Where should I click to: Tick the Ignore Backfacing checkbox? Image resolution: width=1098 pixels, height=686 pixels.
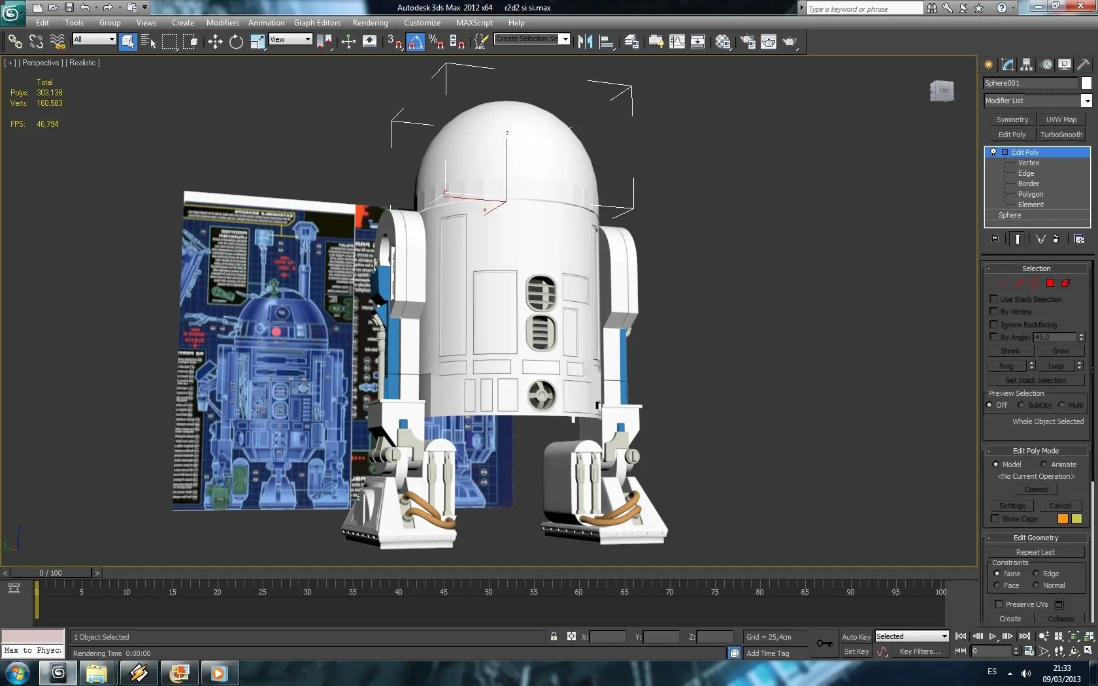(994, 324)
